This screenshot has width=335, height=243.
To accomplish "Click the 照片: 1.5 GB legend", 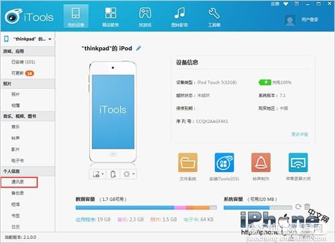I will point(163,220).
